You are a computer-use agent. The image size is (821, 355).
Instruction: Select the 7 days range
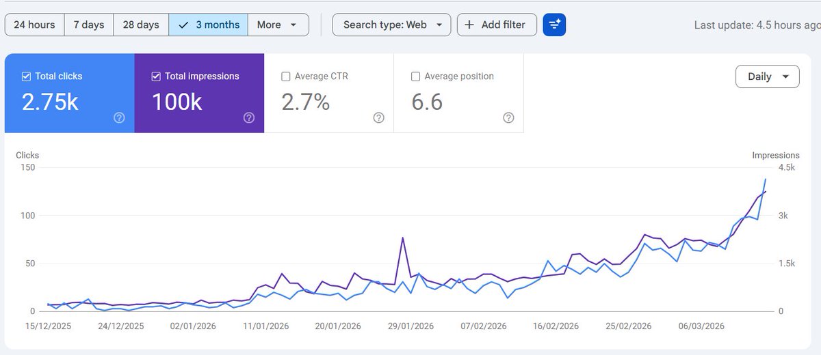(89, 25)
